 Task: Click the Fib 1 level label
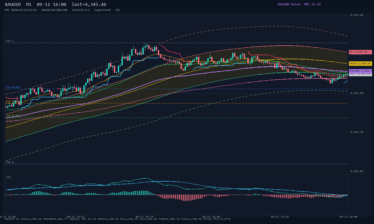(10, 41)
